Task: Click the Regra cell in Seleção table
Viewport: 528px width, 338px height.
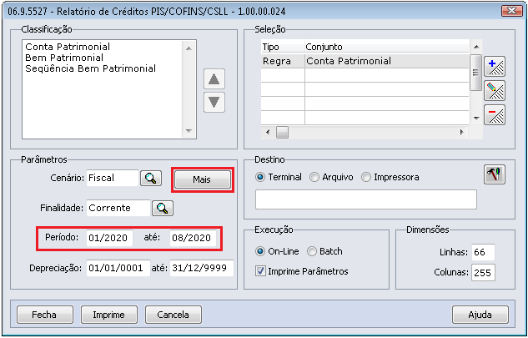Action: click(x=283, y=61)
